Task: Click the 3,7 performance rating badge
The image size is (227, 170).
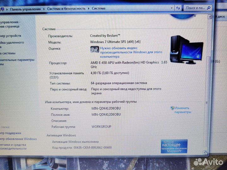Action: pyautogui.click(x=95, y=49)
